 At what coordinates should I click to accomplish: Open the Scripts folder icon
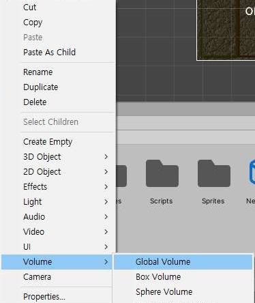point(162,173)
